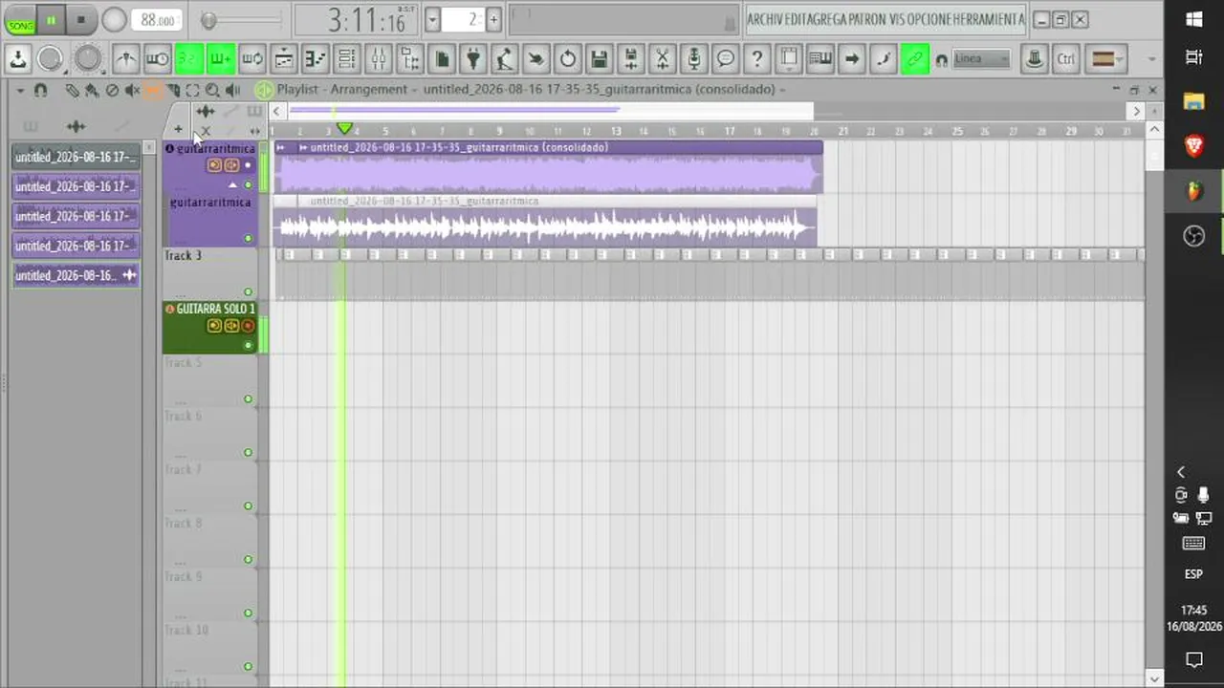The height and width of the screenshot is (688, 1224).
Task: Mute GUITARRA SOLO 1 track LED
Action: (x=249, y=345)
